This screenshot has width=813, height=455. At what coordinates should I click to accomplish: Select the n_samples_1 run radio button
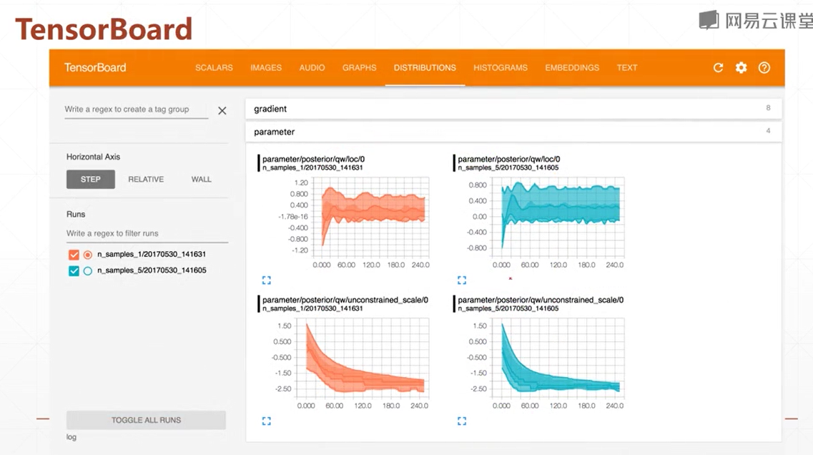click(x=88, y=255)
